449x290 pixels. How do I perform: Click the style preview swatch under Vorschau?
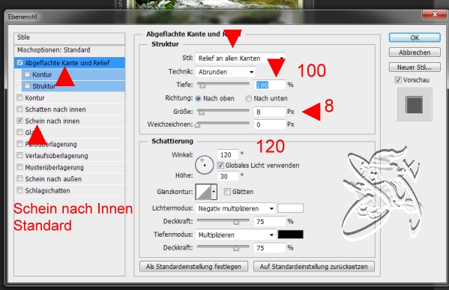(415, 105)
